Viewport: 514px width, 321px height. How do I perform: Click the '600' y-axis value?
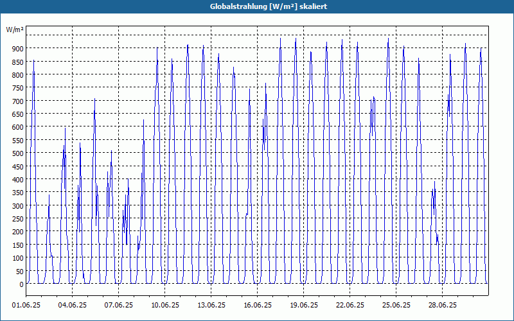tap(18, 127)
